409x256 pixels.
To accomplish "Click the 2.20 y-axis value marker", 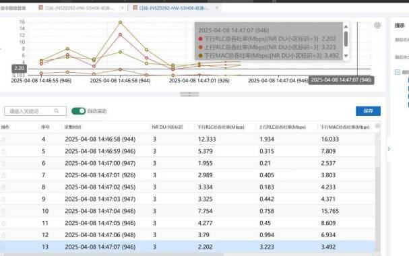I will pyautogui.click(x=20, y=69).
